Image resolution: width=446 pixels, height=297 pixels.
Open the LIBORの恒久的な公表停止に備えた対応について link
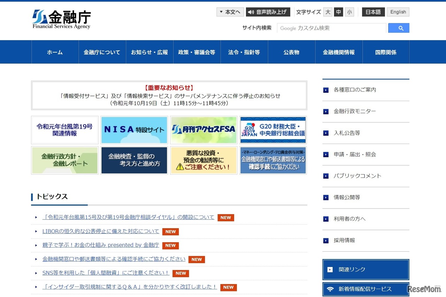[x=100, y=231]
